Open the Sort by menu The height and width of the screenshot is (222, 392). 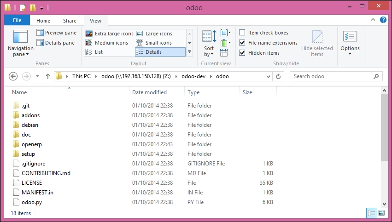click(209, 44)
